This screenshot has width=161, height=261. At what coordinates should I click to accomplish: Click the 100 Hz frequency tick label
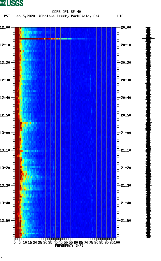click(x=117, y=243)
